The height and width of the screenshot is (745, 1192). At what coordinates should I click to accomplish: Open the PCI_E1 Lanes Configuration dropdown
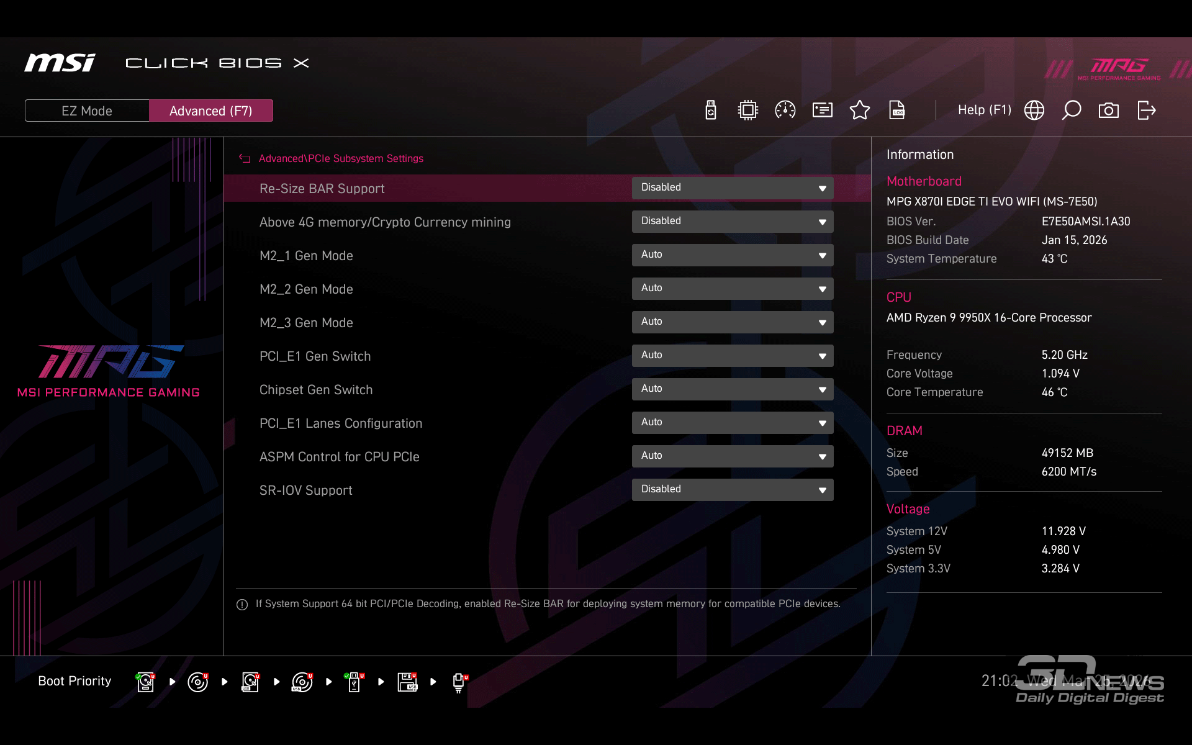pyautogui.click(x=733, y=423)
